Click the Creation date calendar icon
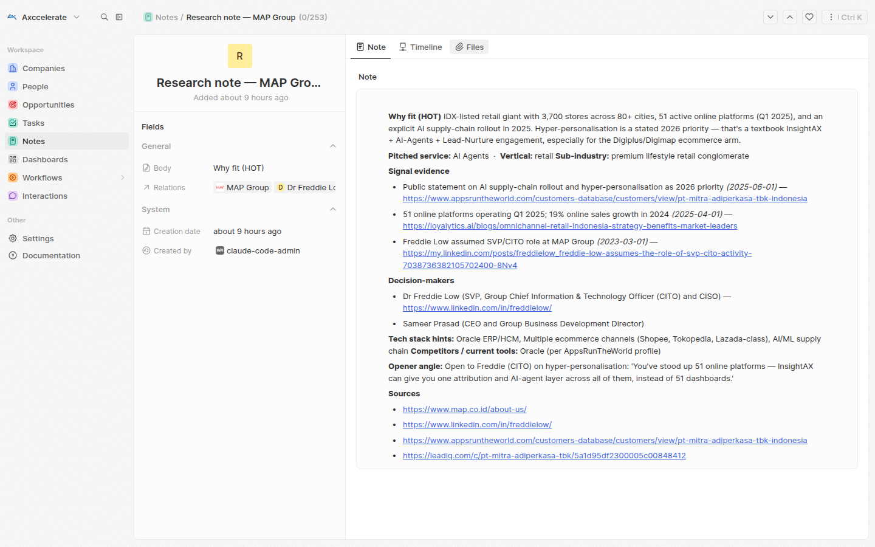Image resolution: width=875 pixels, height=547 pixels. point(146,231)
